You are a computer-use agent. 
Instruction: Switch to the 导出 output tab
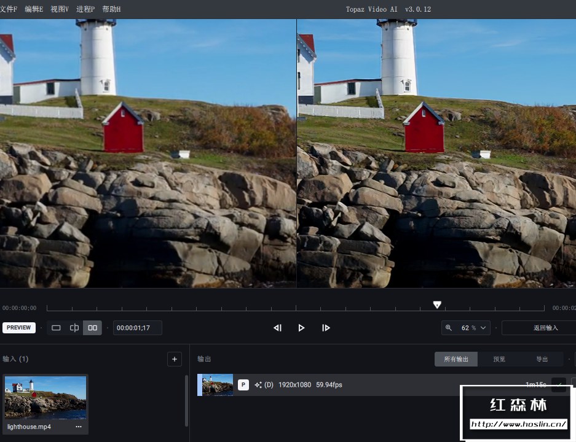(542, 359)
